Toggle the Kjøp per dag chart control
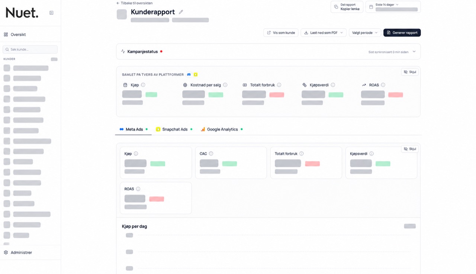The width and height of the screenshot is (476, 274). (x=410, y=226)
